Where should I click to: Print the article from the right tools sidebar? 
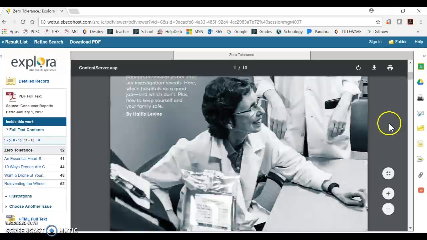tap(421, 98)
